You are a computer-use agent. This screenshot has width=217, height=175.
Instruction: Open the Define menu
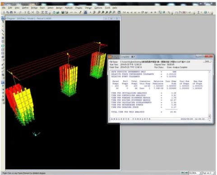25,8
